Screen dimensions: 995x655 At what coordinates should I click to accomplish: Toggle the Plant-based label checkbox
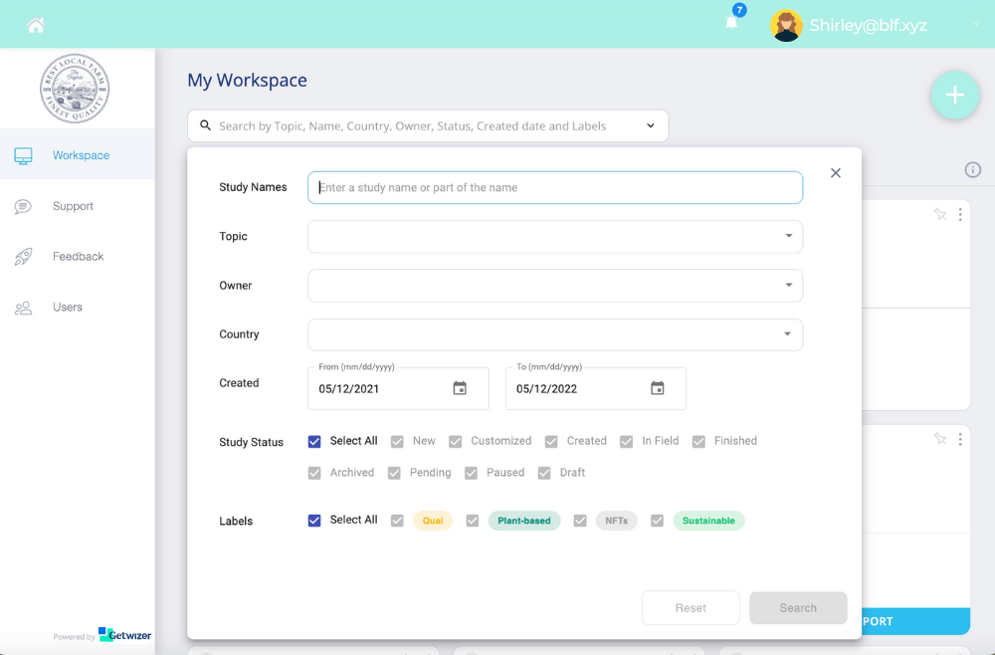click(x=472, y=521)
